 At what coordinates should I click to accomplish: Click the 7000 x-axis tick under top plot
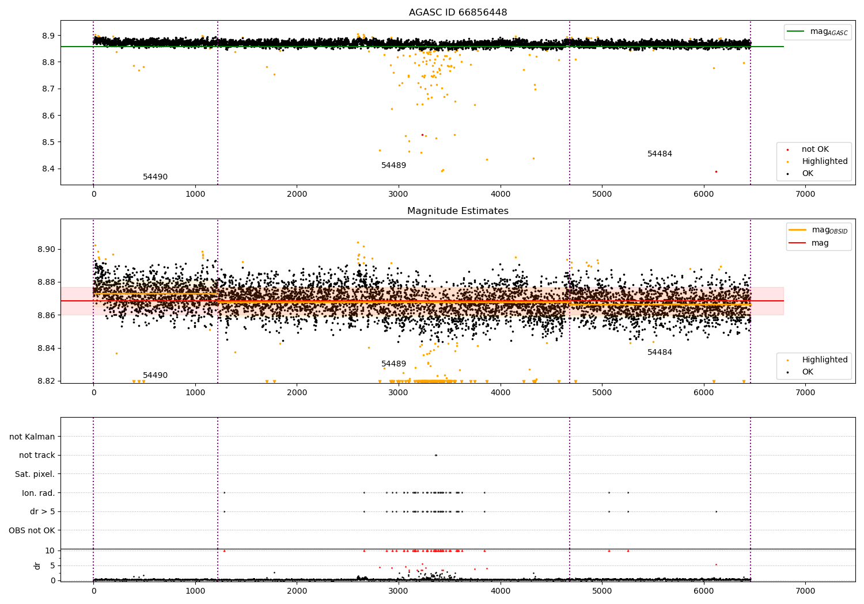coord(805,194)
